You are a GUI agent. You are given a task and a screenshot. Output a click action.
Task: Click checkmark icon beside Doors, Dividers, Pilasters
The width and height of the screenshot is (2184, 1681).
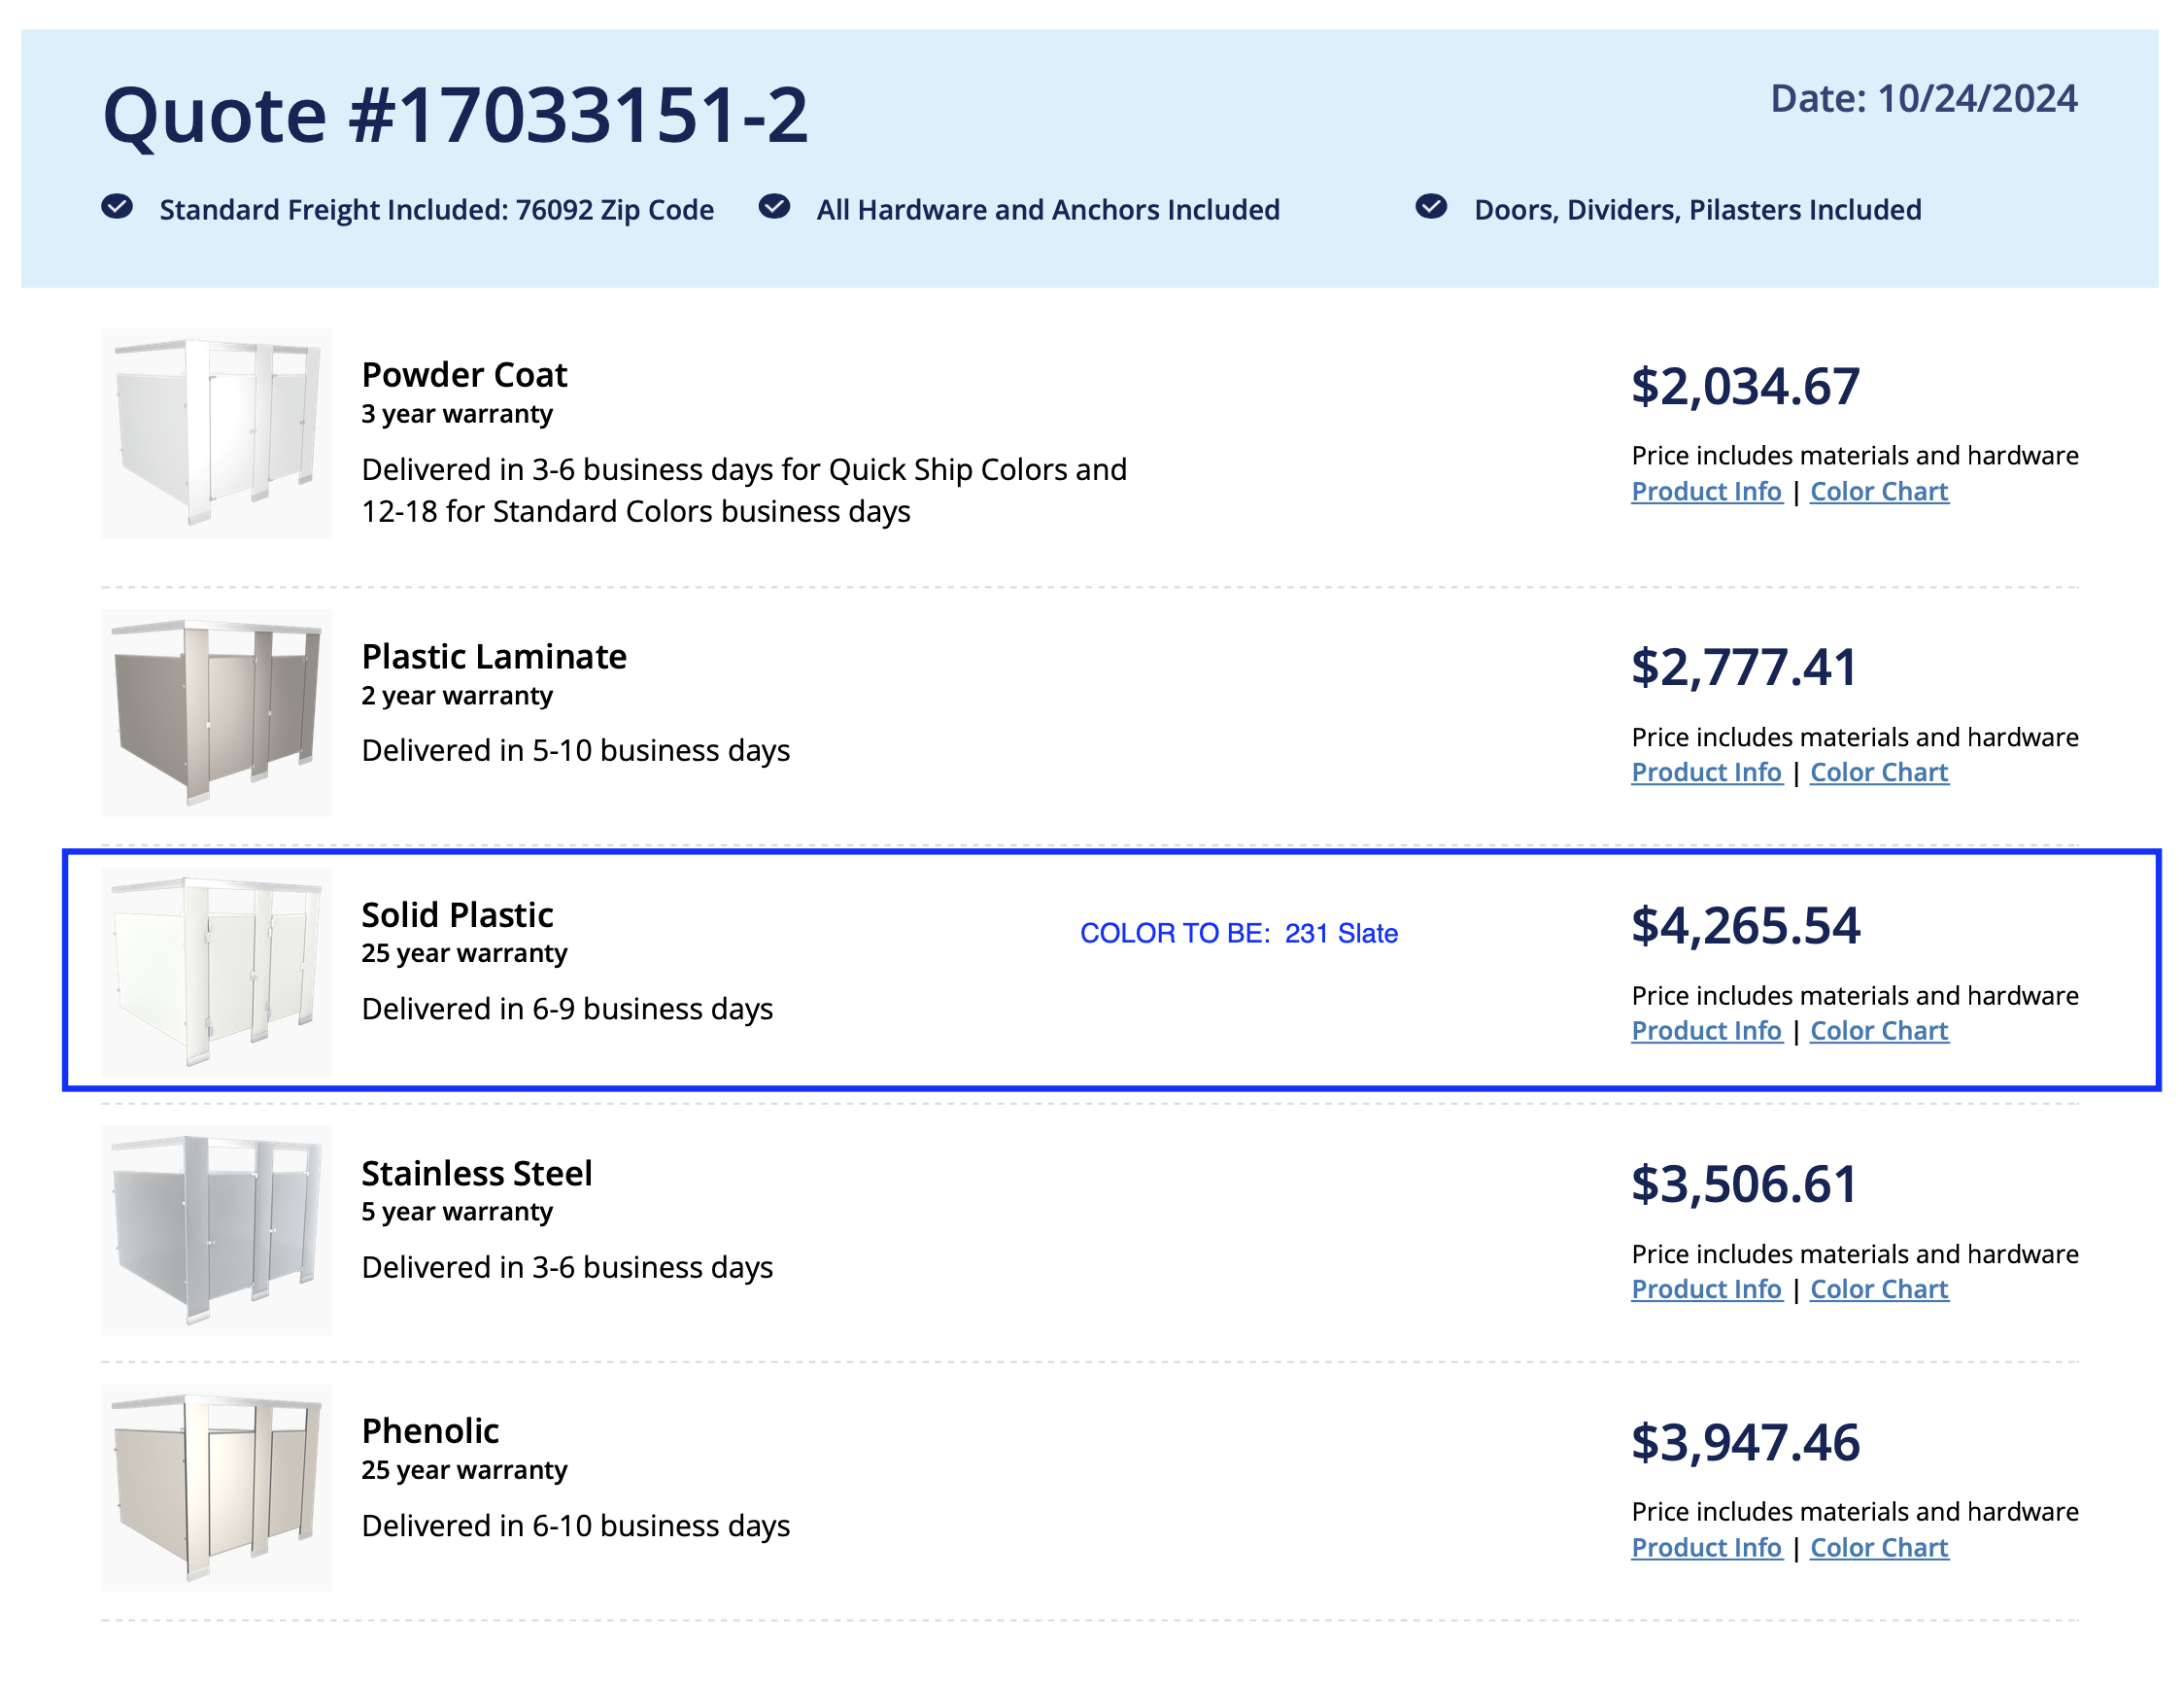[1431, 207]
